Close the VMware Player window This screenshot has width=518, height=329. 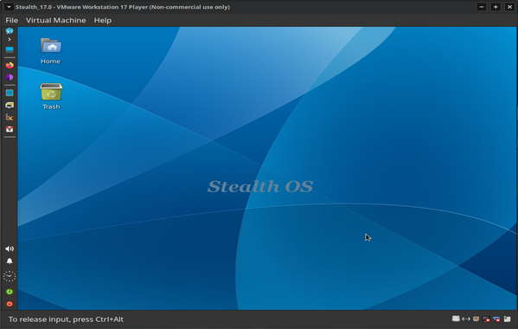pyautogui.click(x=509, y=7)
